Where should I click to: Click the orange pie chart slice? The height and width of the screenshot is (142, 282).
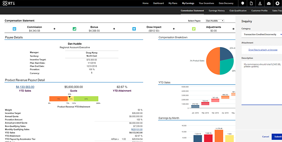[x=213, y=61]
